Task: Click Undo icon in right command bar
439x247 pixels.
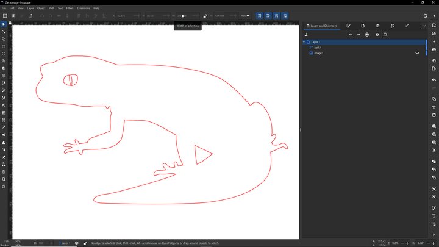Action: (434, 80)
